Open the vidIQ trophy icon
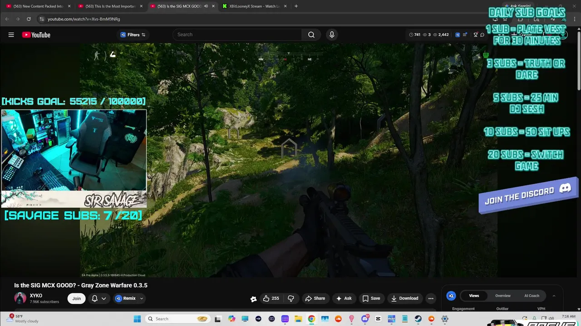 click(476, 35)
